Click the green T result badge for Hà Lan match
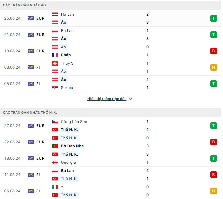The width and height of the screenshot is (223, 199). pos(213,18)
